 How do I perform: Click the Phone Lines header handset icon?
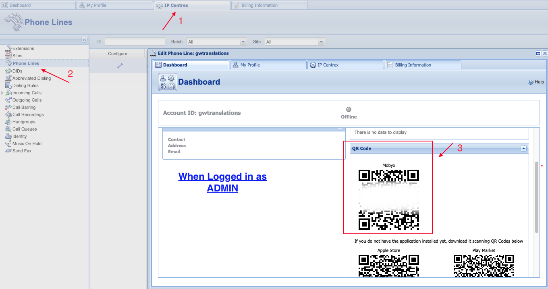pos(14,22)
